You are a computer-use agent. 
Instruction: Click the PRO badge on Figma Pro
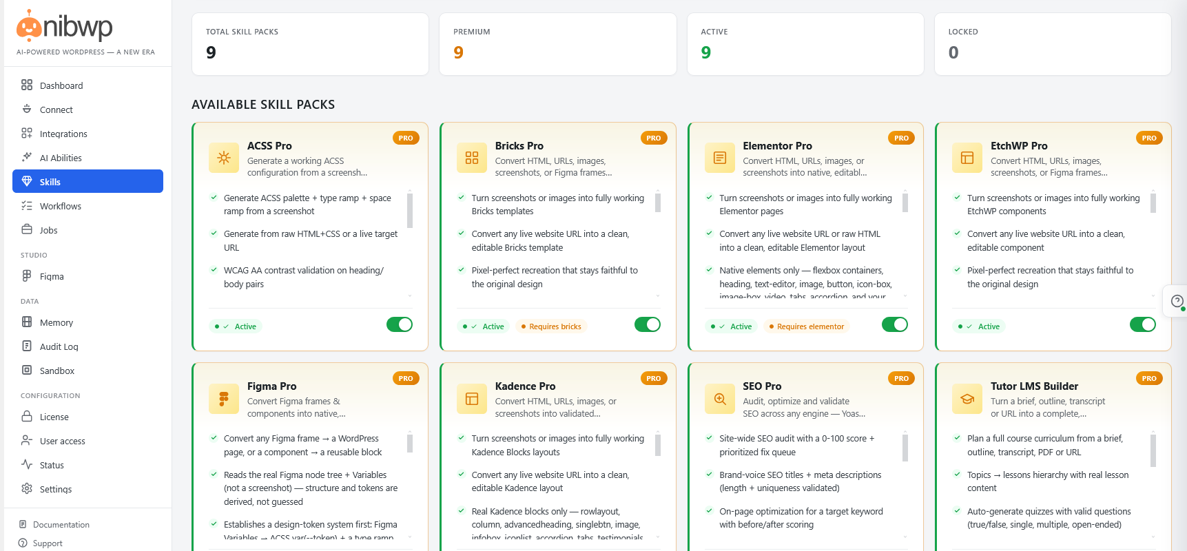pos(406,378)
